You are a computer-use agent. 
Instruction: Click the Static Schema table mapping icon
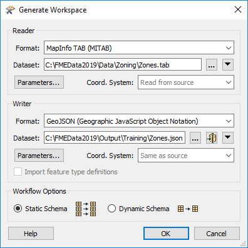[x=86, y=209]
